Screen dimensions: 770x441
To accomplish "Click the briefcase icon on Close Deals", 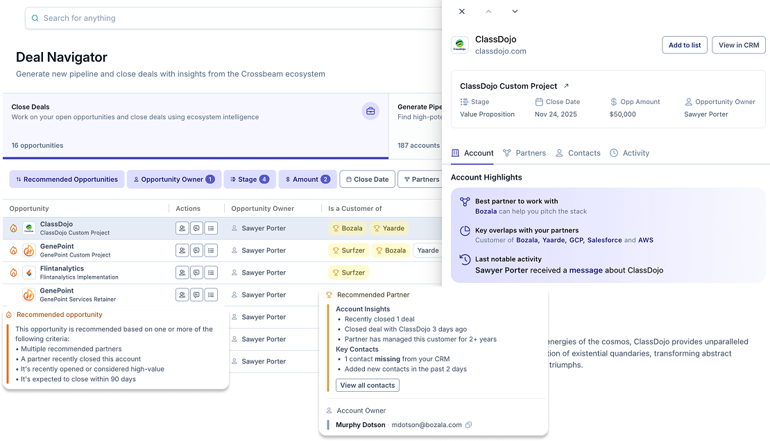I will click(370, 111).
